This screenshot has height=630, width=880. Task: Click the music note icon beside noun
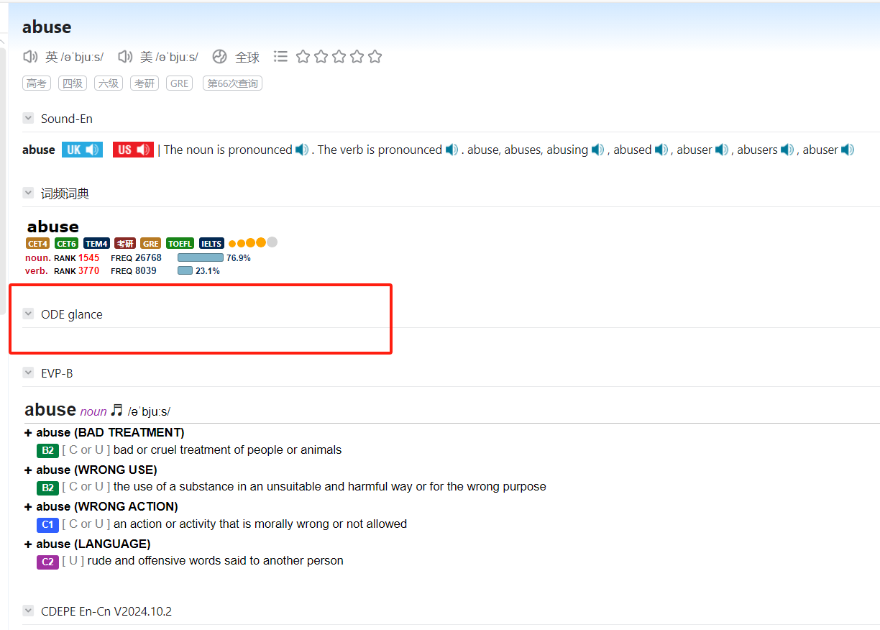pos(116,410)
